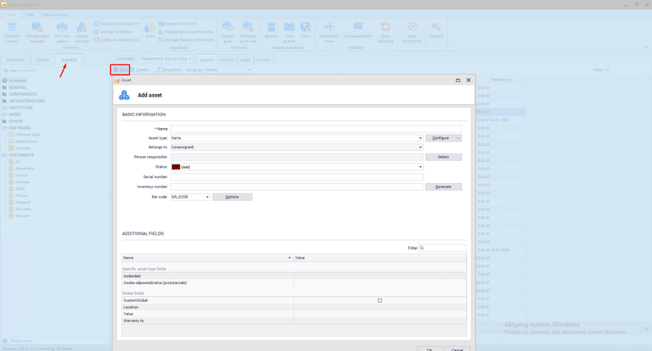Viewport: 652px width, 351px height.
Task: Click into the Name input field
Action: (x=315, y=129)
